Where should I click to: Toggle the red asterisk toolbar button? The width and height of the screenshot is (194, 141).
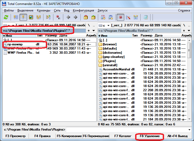[120, 17]
